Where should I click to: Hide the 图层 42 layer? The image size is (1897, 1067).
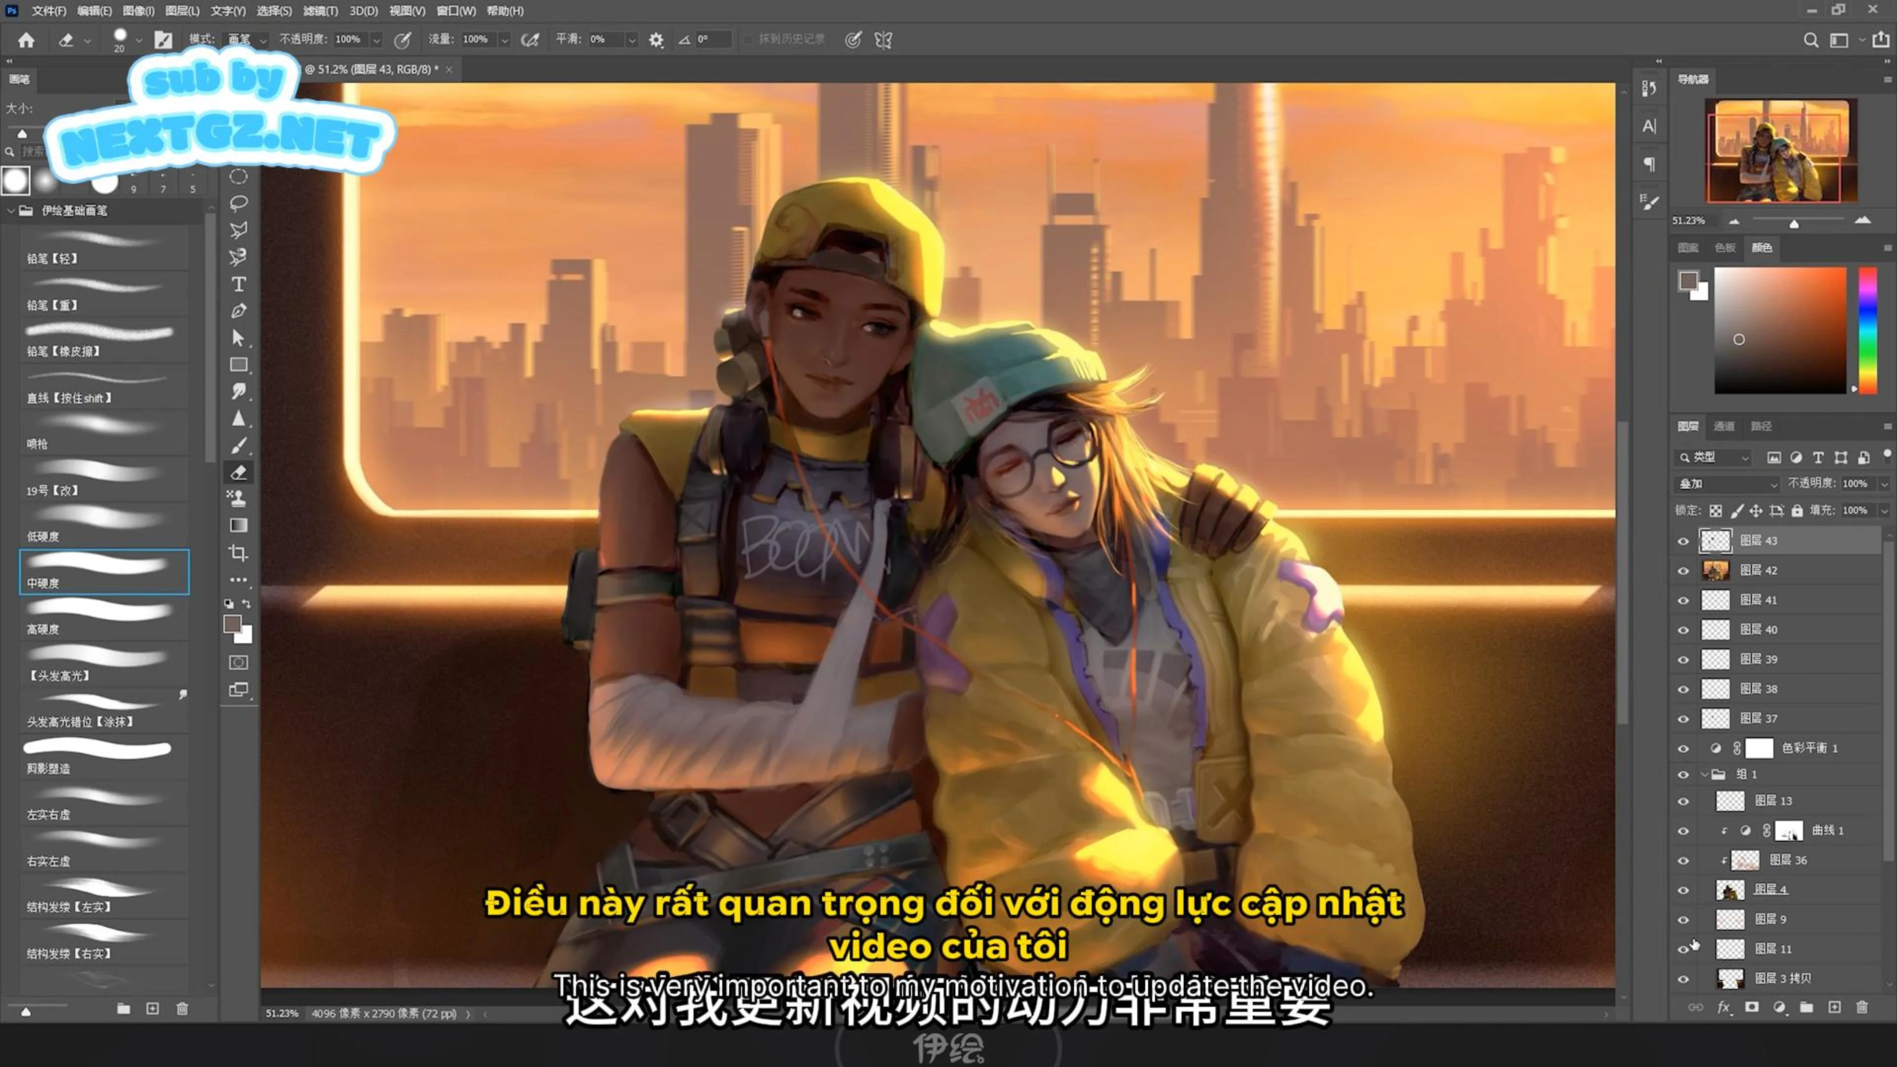point(1684,571)
